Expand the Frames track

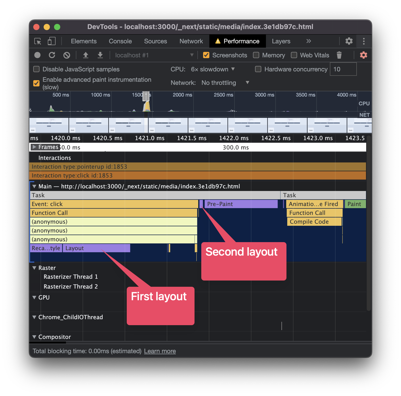(x=34, y=147)
